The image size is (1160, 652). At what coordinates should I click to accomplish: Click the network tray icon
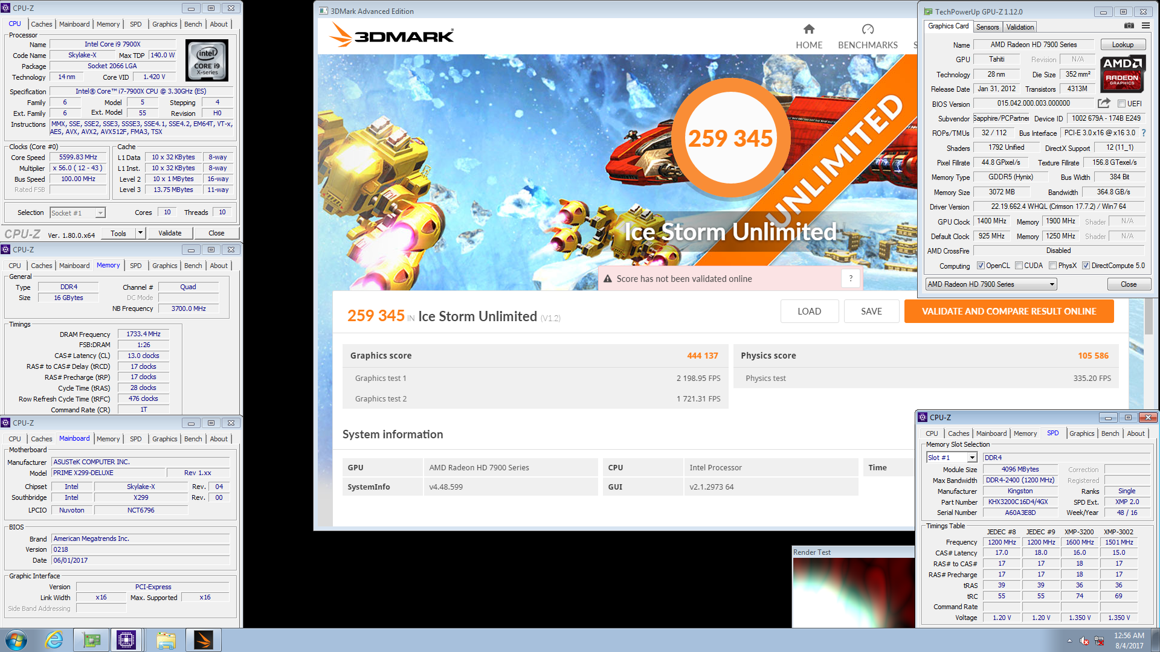coord(1099,641)
